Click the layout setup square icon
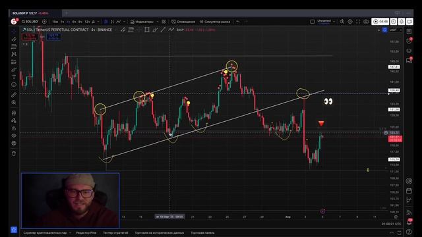 (x=313, y=22)
